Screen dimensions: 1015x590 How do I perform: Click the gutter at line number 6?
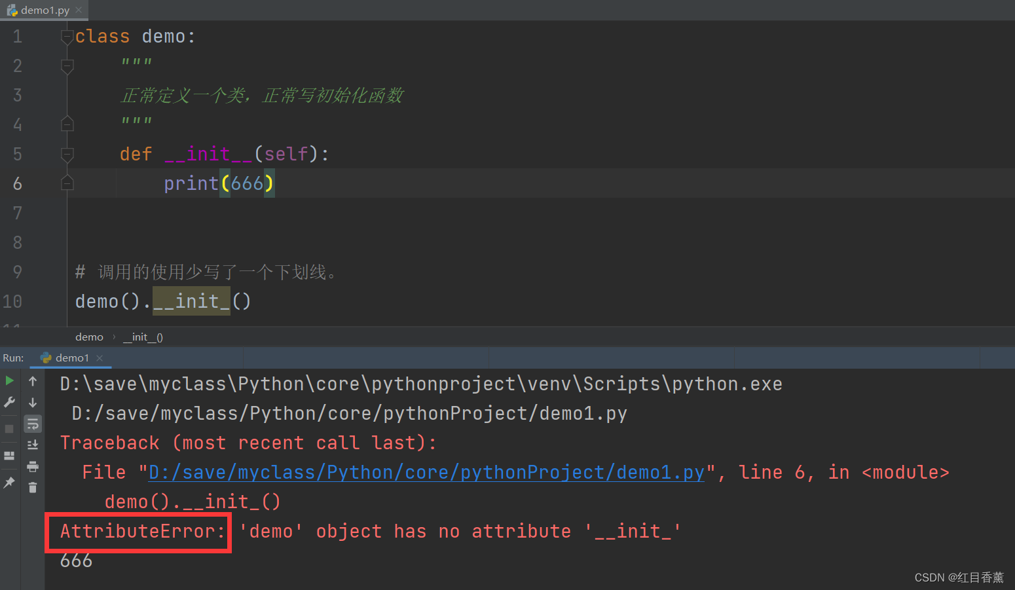point(18,183)
